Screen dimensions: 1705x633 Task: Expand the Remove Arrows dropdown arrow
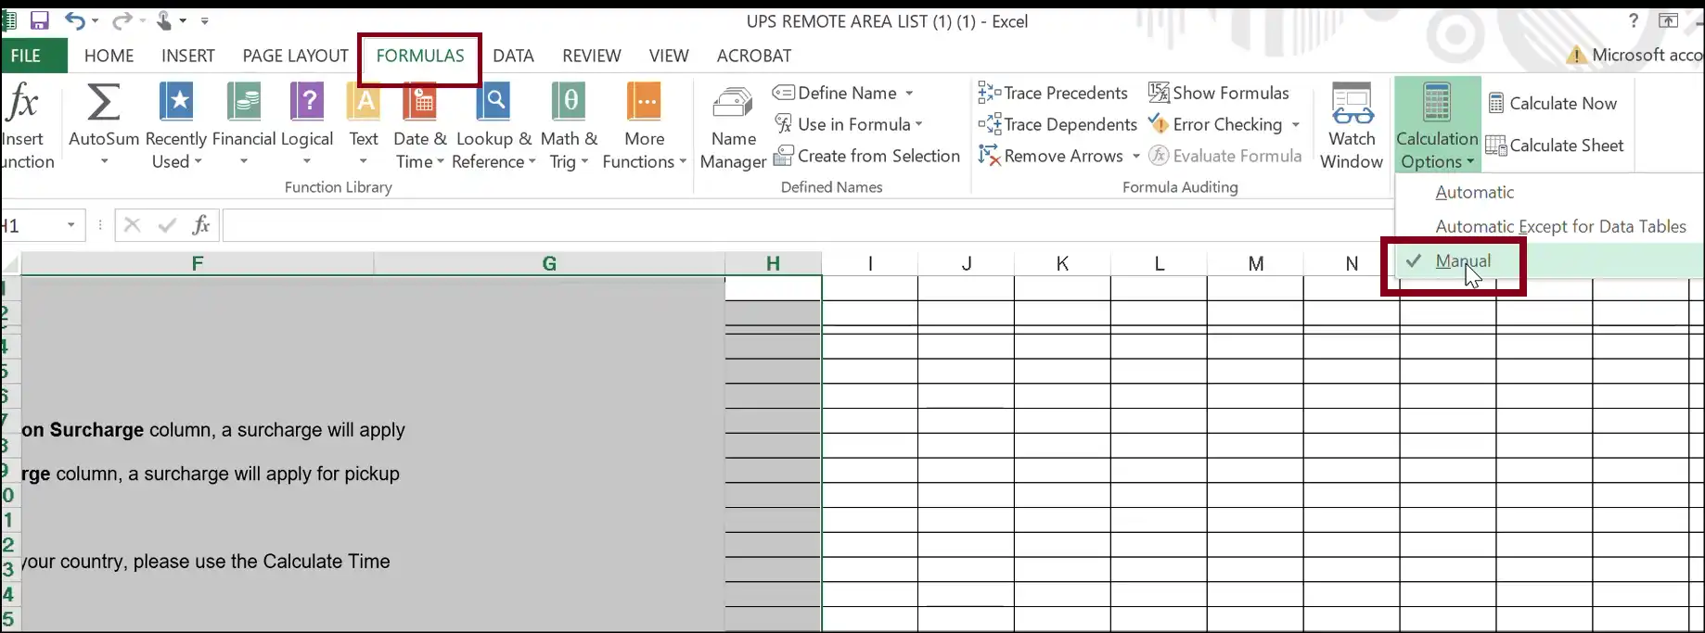click(1135, 156)
